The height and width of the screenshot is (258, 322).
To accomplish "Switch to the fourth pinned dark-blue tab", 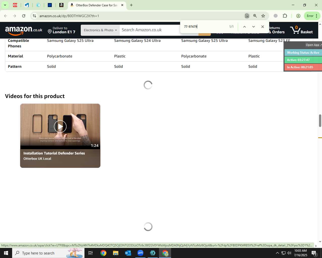I will click(50, 5).
